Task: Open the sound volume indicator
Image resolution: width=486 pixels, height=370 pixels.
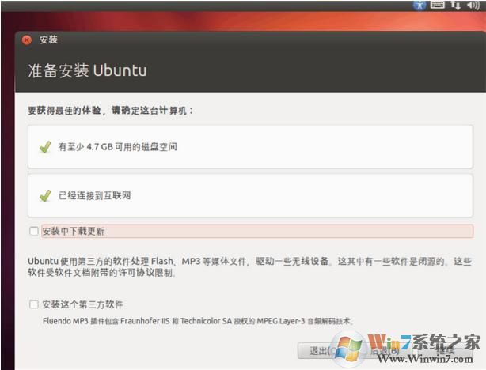Action: (x=473, y=5)
